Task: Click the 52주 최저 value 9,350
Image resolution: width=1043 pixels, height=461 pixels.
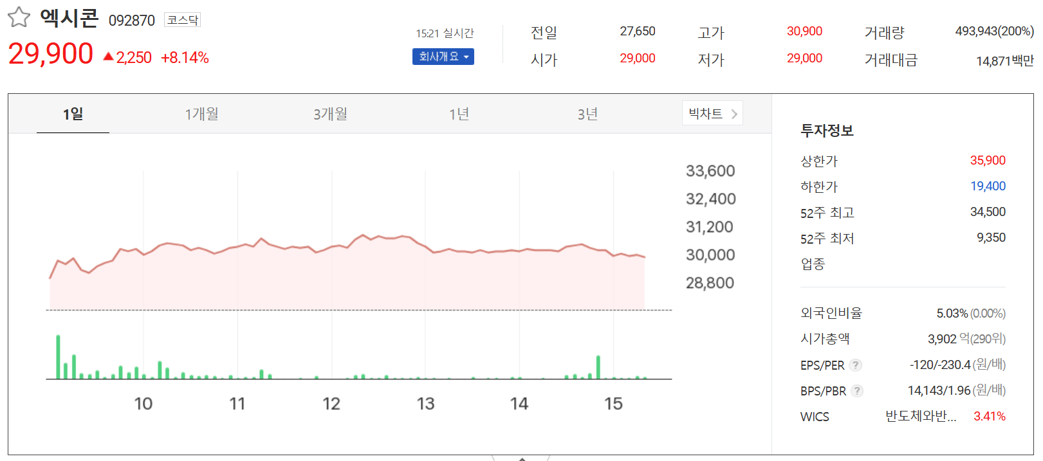Action: pyautogui.click(x=991, y=237)
